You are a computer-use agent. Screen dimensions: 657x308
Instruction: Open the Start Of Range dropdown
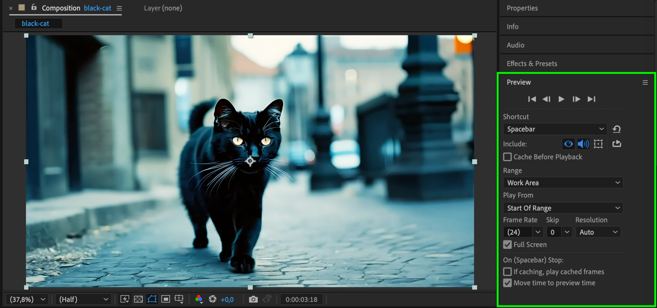tap(563, 208)
